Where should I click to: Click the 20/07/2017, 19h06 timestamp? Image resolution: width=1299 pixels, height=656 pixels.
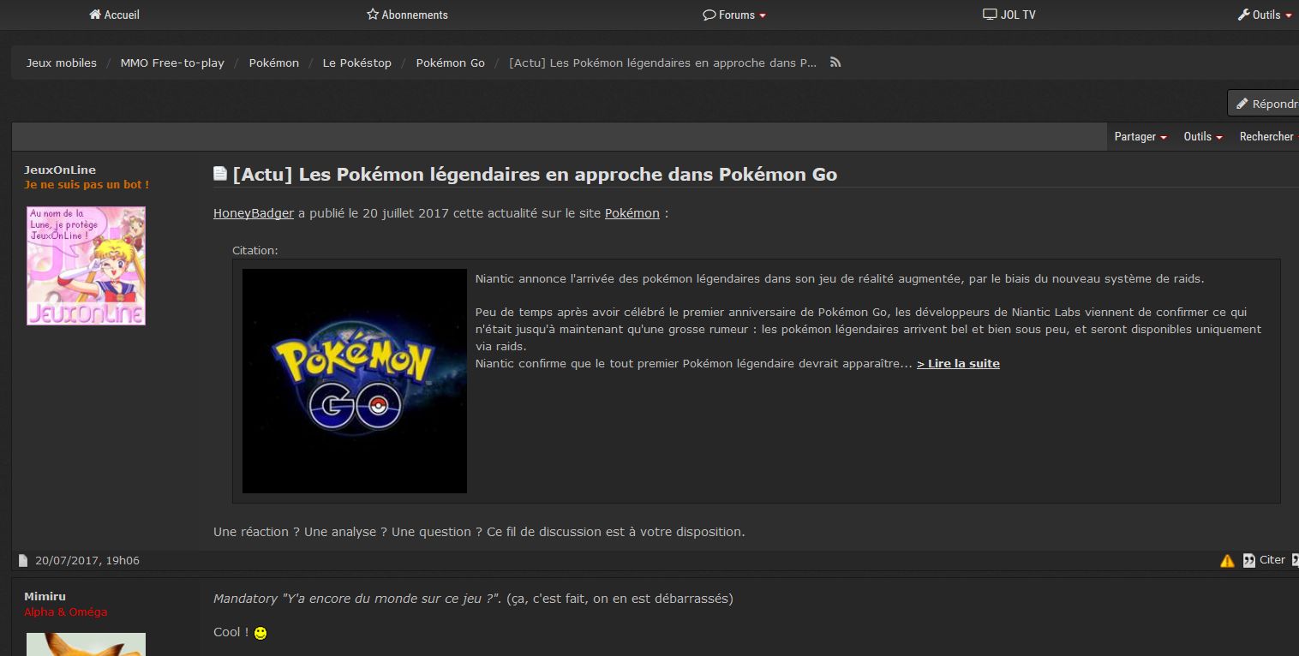point(87,561)
